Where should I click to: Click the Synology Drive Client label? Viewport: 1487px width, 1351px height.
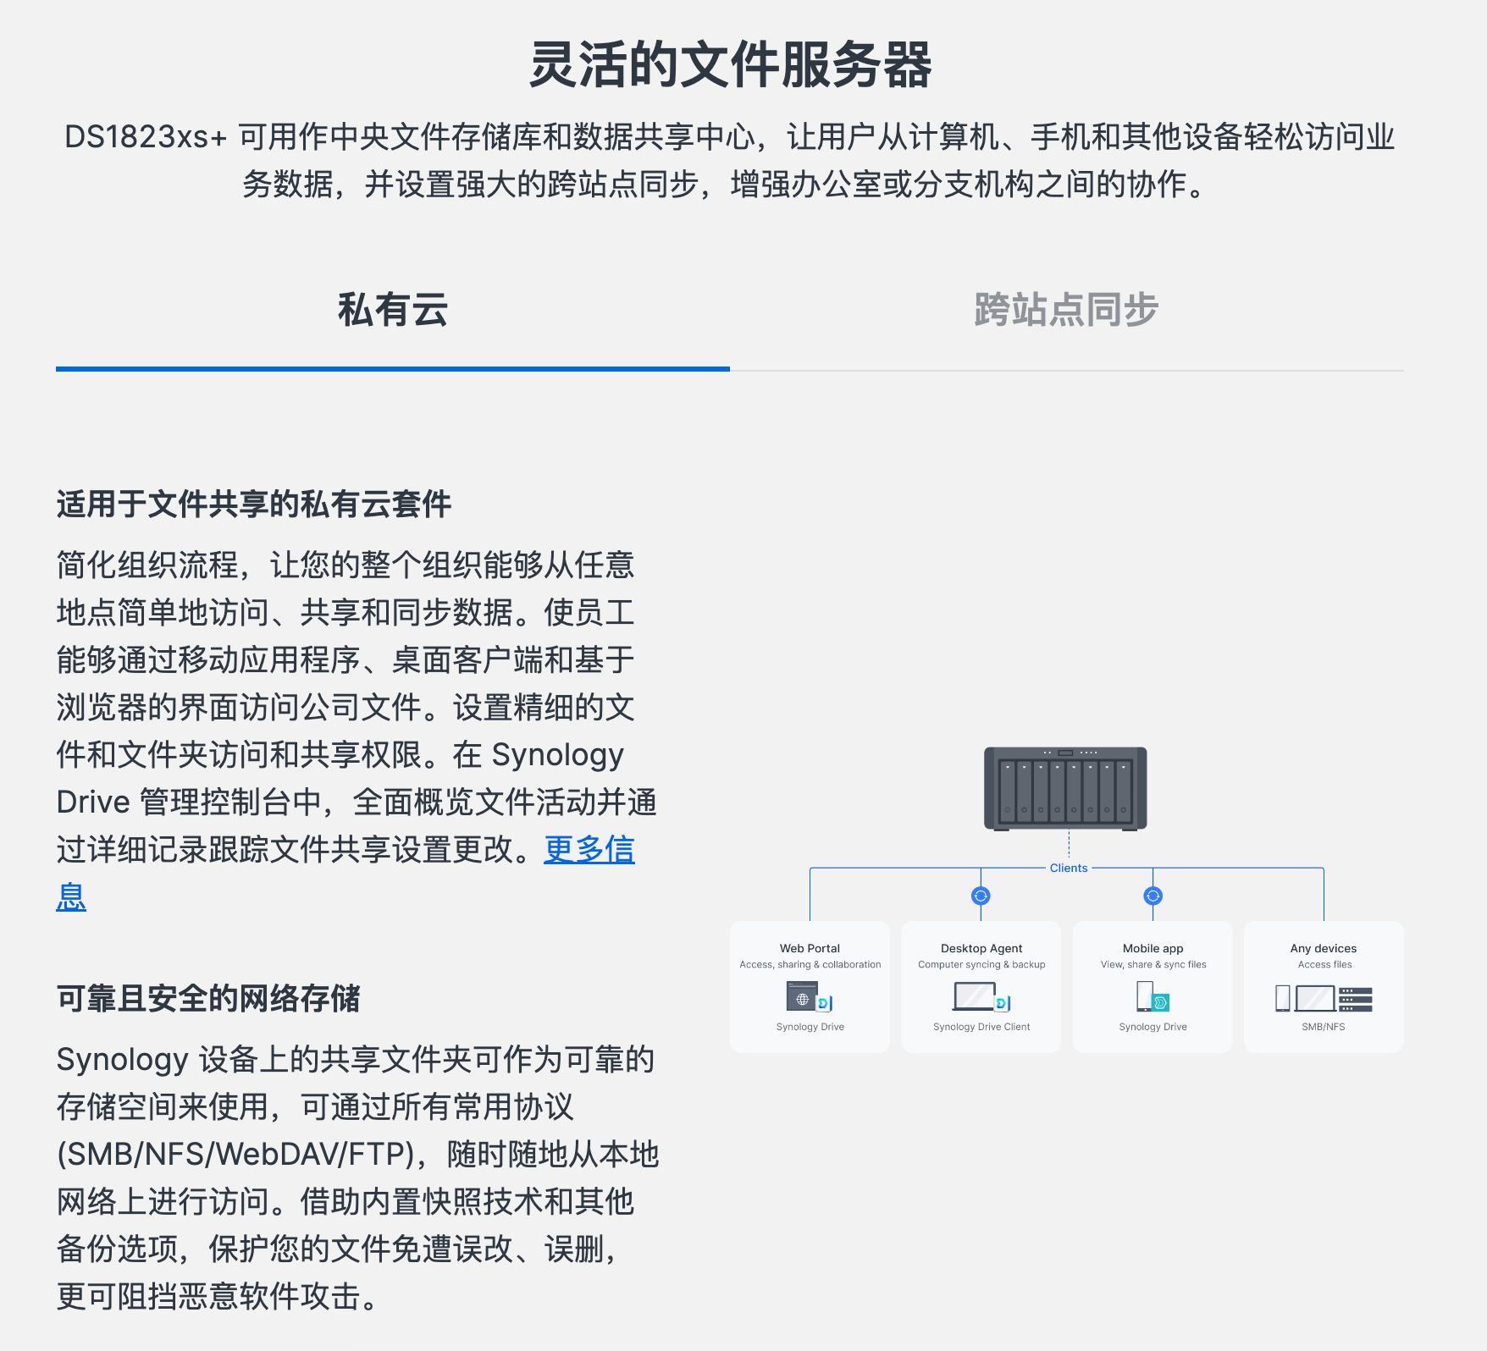tap(981, 1027)
